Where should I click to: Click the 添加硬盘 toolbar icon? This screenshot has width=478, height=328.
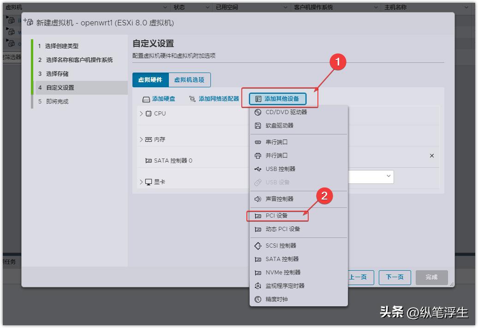(146, 98)
